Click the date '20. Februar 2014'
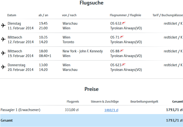The height and width of the screenshot is (127, 183). click(20, 70)
